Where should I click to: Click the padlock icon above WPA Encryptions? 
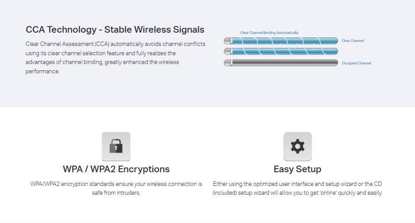coord(116,146)
